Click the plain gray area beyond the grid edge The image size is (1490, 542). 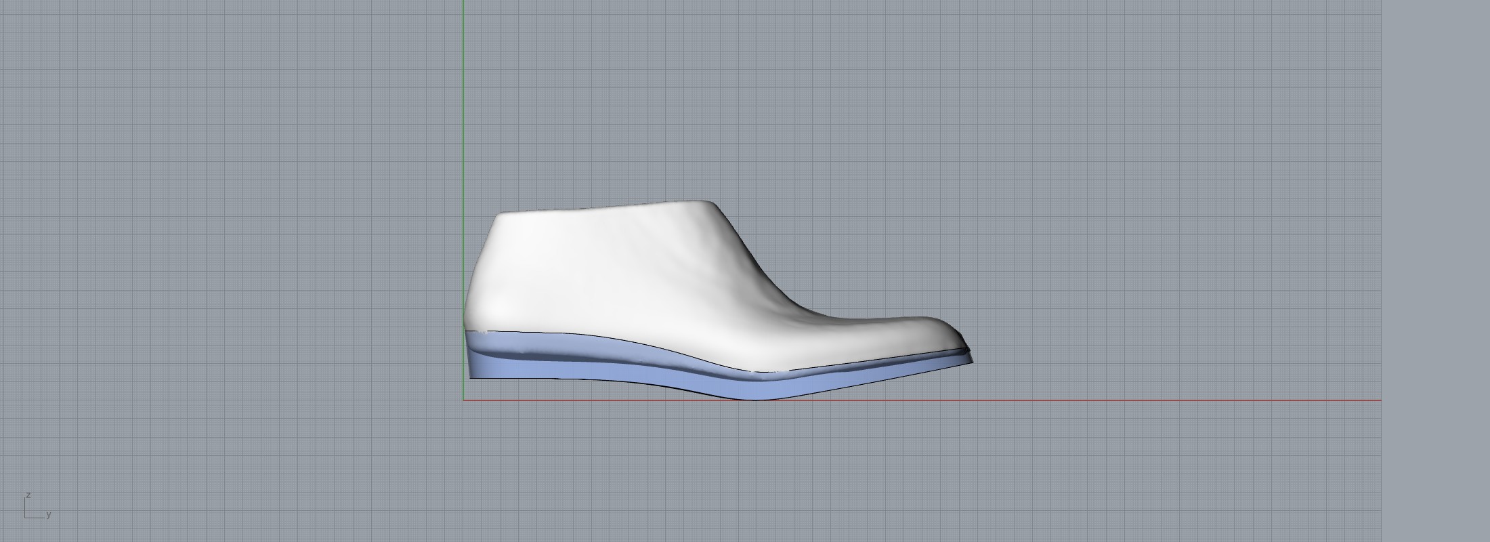coord(1436,271)
